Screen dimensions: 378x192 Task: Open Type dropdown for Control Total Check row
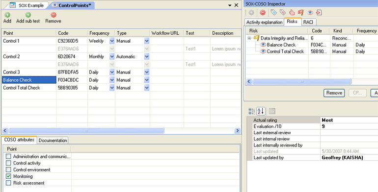coord(147,88)
